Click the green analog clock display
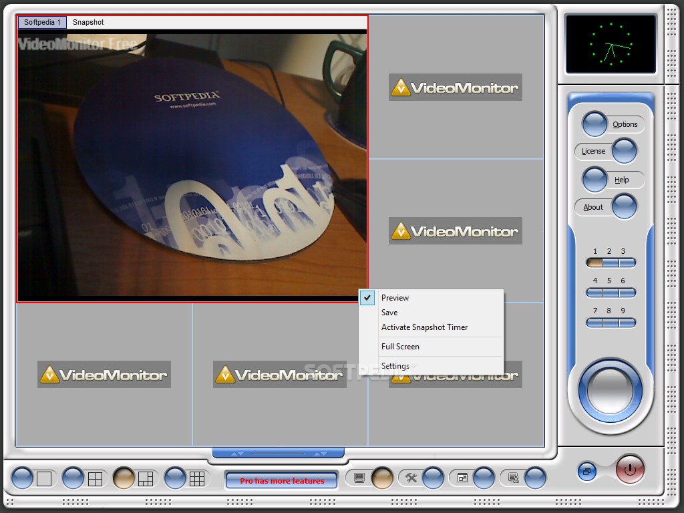This screenshot has height=513, width=684. [x=611, y=44]
